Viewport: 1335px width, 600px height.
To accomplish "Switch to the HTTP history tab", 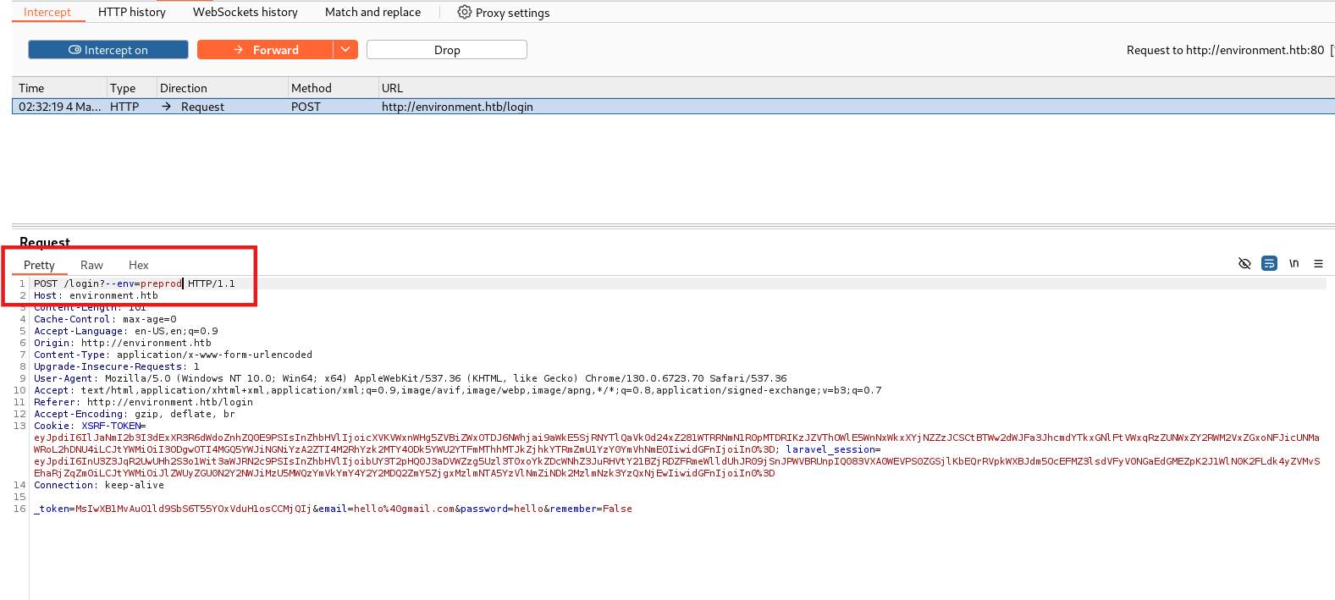I will click(x=132, y=12).
